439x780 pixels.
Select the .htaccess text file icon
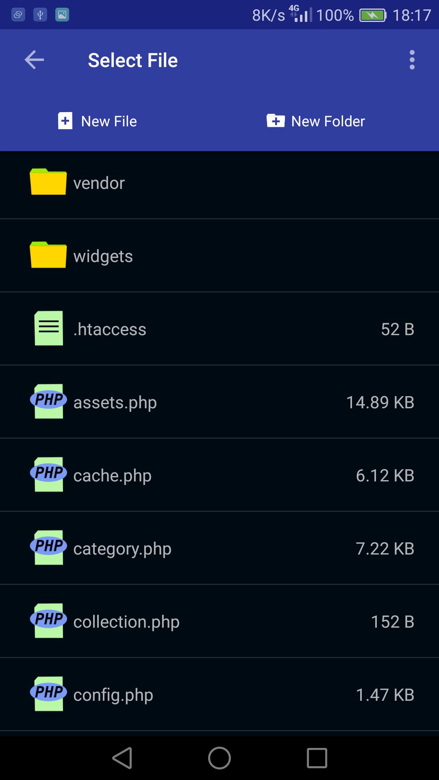(x=49, y=328)
